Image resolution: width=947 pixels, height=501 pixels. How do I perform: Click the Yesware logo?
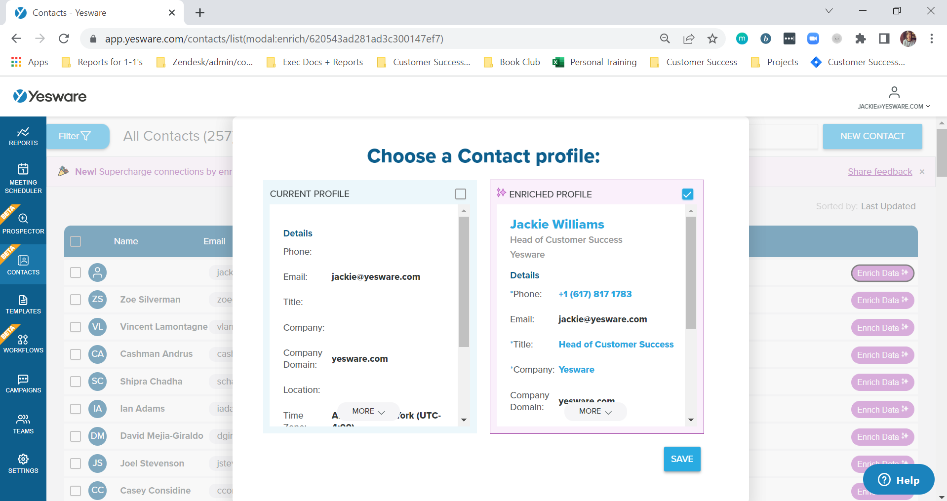click(x=49, y=96)
